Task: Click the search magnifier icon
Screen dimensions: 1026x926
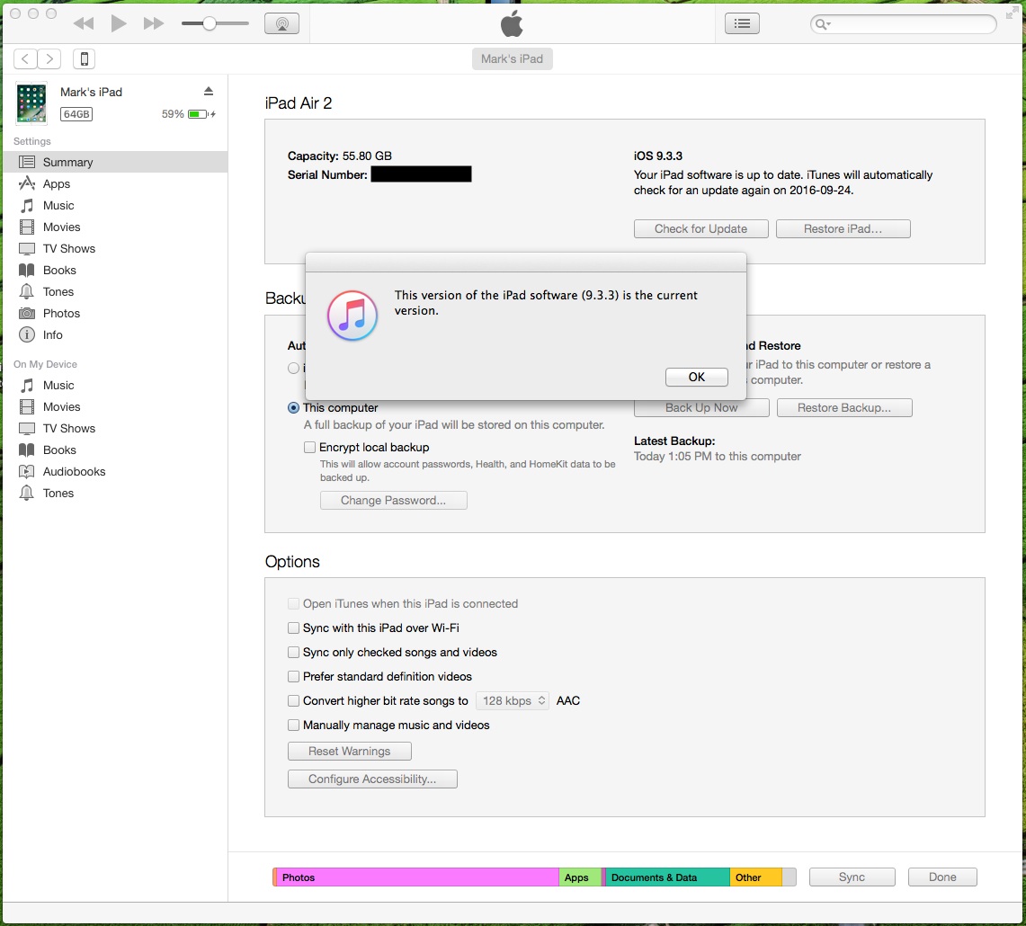Action: [x=820, y=24]
